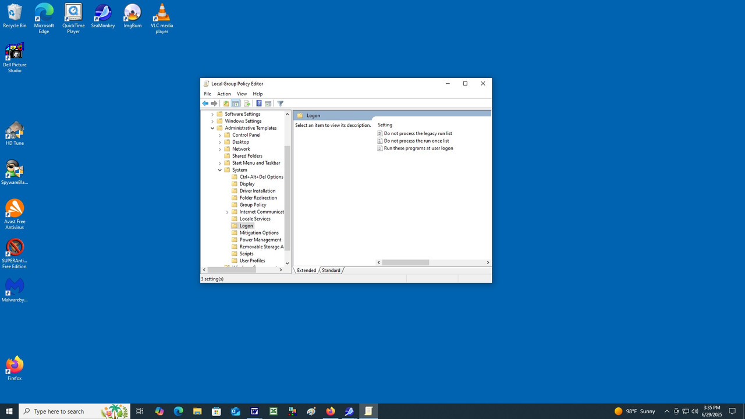Expand the Control Panel node
The width and height of the screenshot is (745, 419).
tap(220, 135)
